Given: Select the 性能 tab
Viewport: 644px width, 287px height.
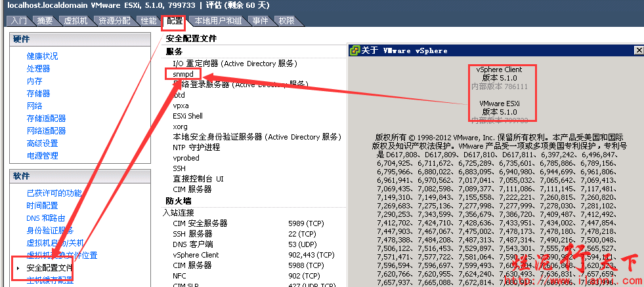Looking at the screenshot, I should (x=148, y=21).
